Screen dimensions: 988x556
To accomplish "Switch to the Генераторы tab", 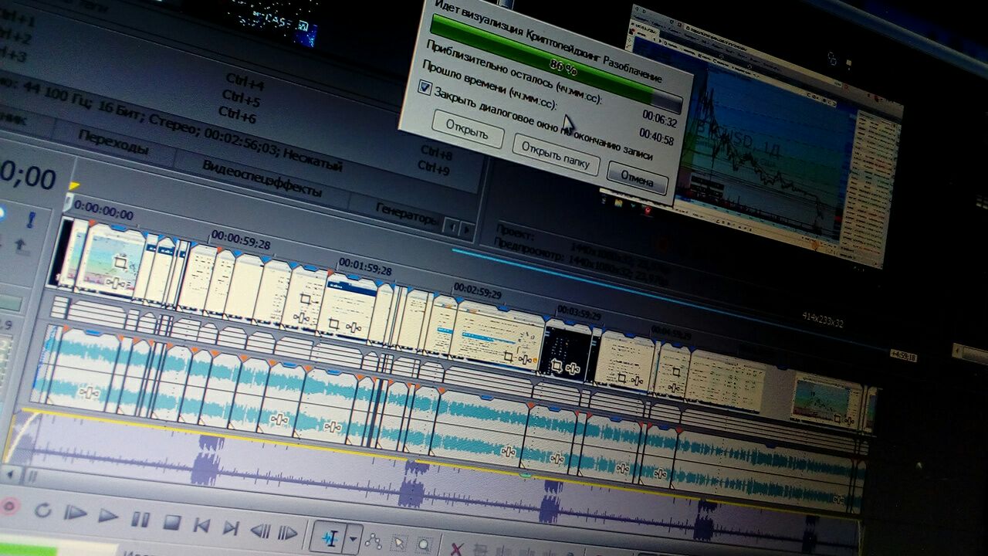I will click(x=406, y=214).
